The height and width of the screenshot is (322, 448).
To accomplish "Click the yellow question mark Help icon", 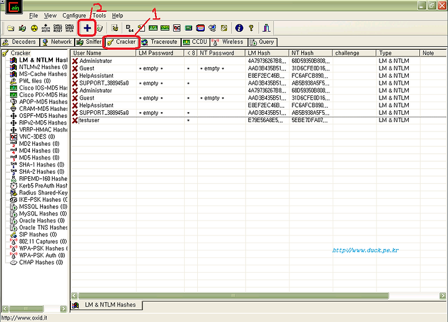I will pyautogui.click(x=251, y=28).
